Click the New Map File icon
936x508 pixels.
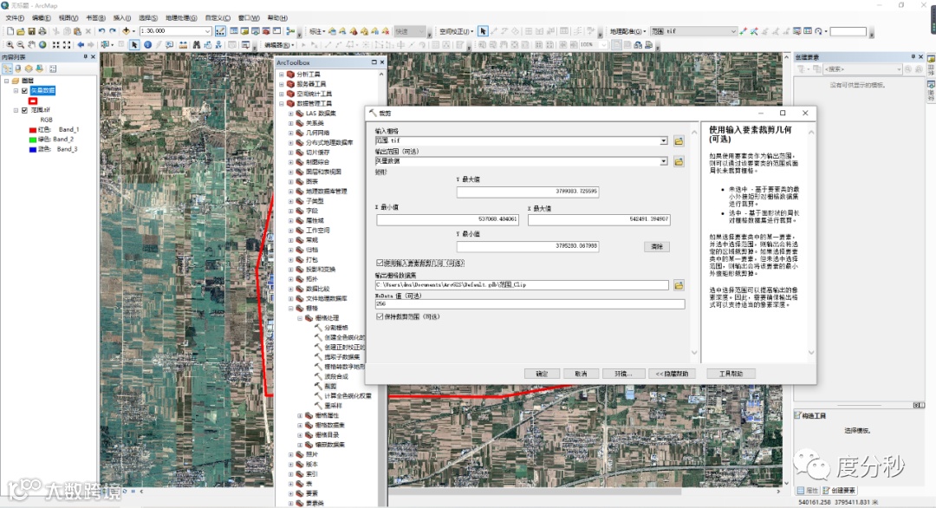pos(10,31)
